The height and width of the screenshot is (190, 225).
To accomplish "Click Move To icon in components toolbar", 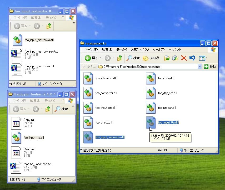I will click(167, 58).
